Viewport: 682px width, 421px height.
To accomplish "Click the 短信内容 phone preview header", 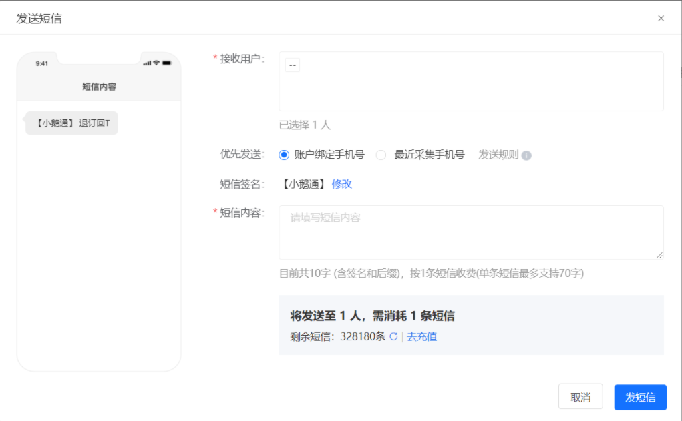I will point(99,87).
